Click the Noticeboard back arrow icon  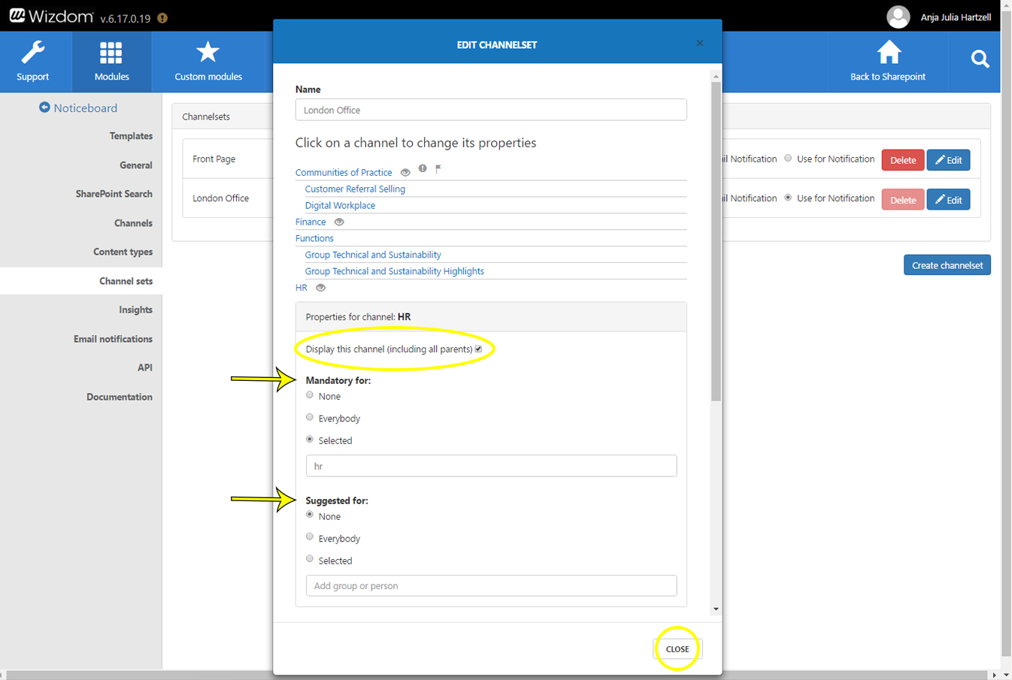[x=44, y=107]
